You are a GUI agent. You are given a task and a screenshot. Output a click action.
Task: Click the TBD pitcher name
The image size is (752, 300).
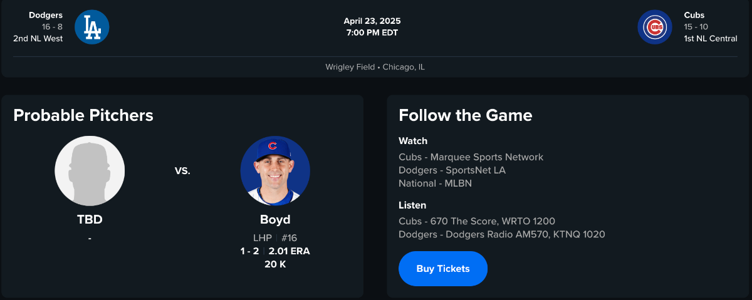coord(90,220)
